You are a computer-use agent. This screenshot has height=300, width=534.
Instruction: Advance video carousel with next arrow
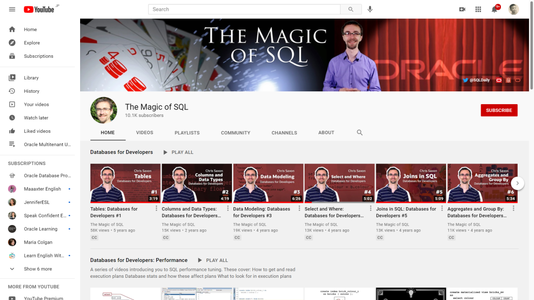[517, 183]
